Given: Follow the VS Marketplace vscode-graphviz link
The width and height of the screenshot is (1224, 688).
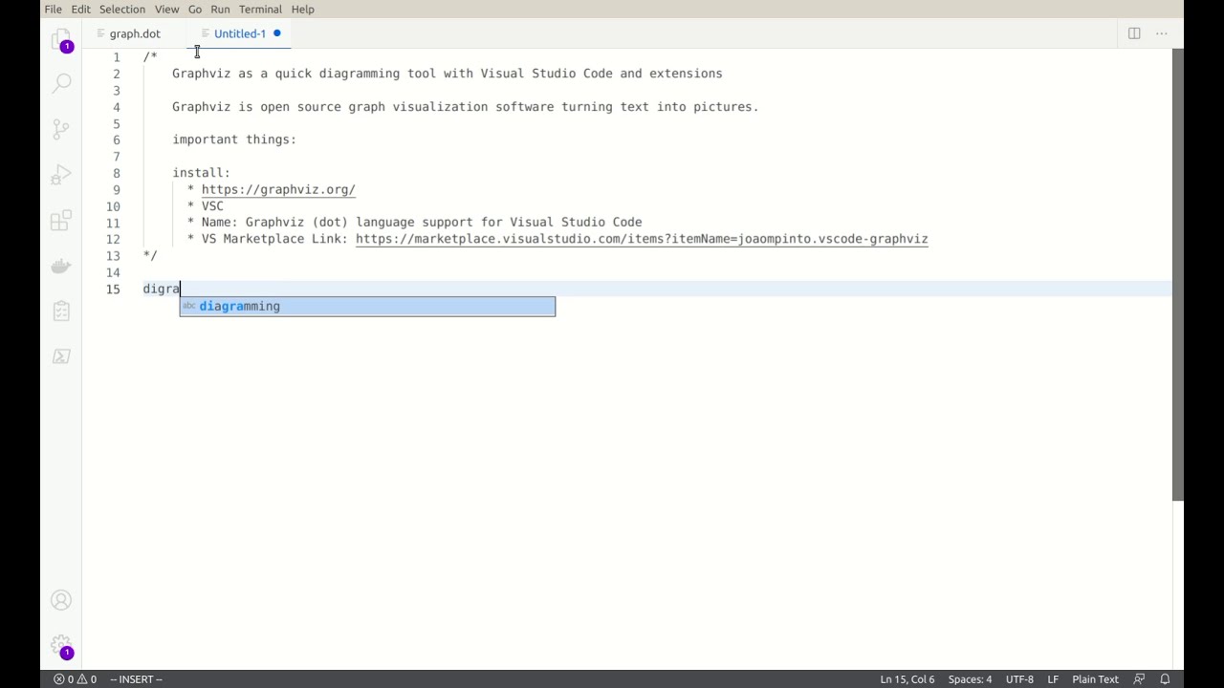Looking at the screenshot, I should 642,239.
